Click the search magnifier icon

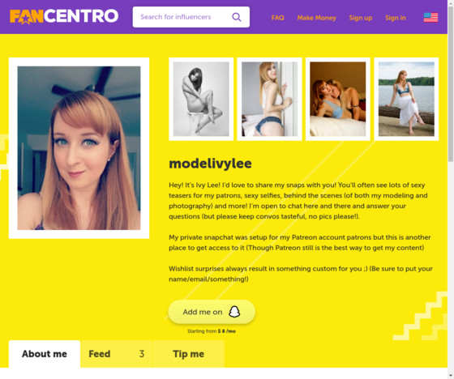pos(236,17)
